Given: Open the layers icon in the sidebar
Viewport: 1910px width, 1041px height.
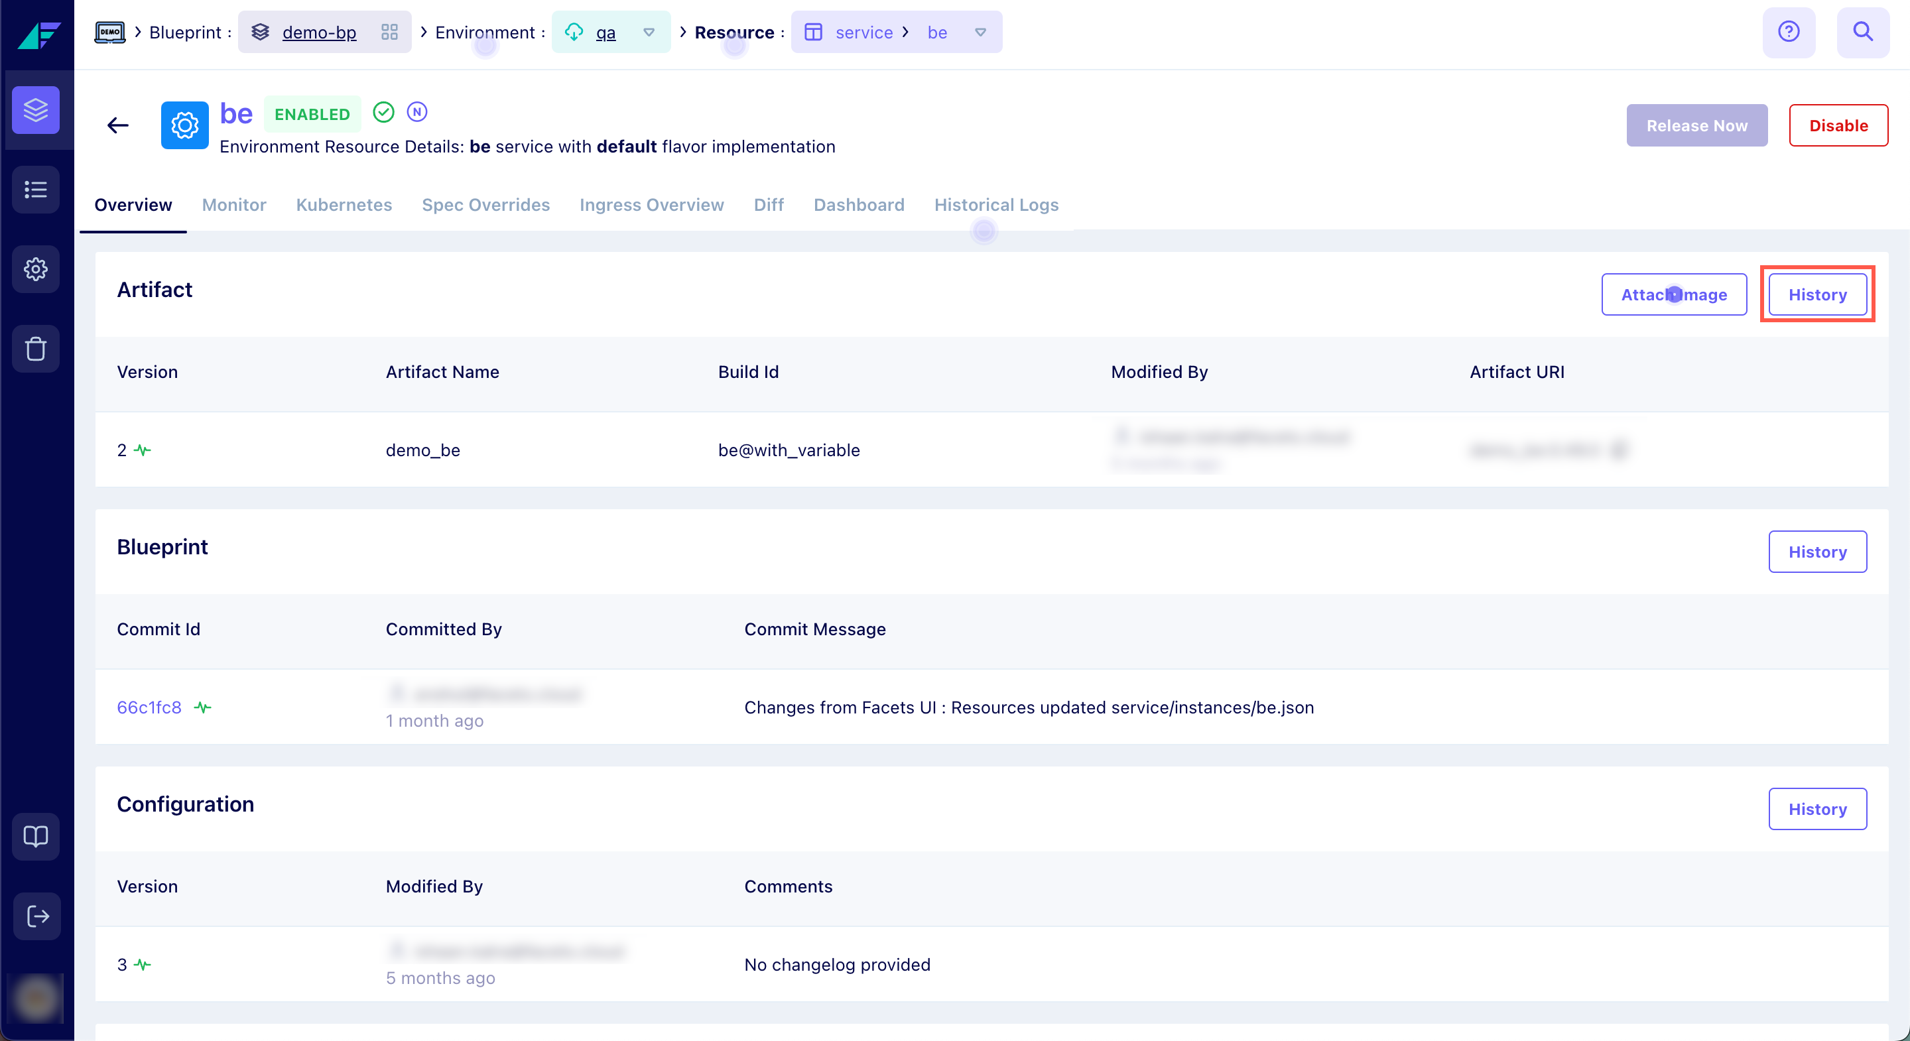Looking at the screenshot, I should pyautogui.click(x=36, y=109).
